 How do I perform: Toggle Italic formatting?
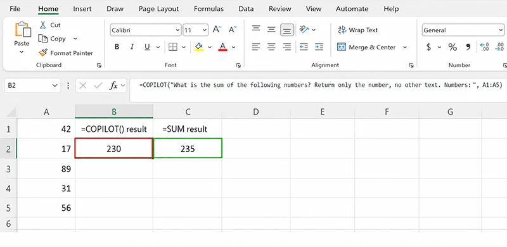coord(132,47)
